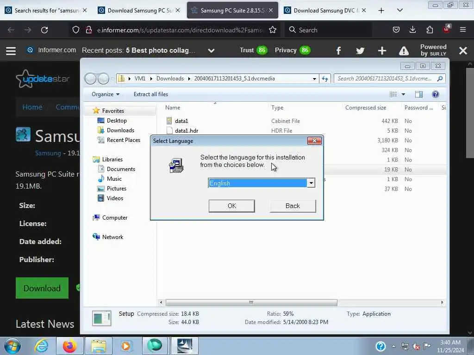Image resolution: width=474 pixels, height=355 pixels.
Task: Click the horizontal scrollbar in Explorer
Action: 251,302
